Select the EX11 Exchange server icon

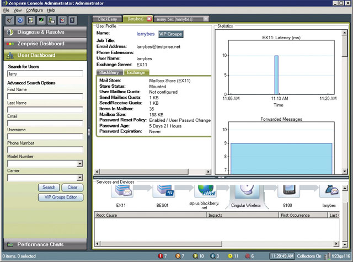pyautogui.click(x=122, y=191)
